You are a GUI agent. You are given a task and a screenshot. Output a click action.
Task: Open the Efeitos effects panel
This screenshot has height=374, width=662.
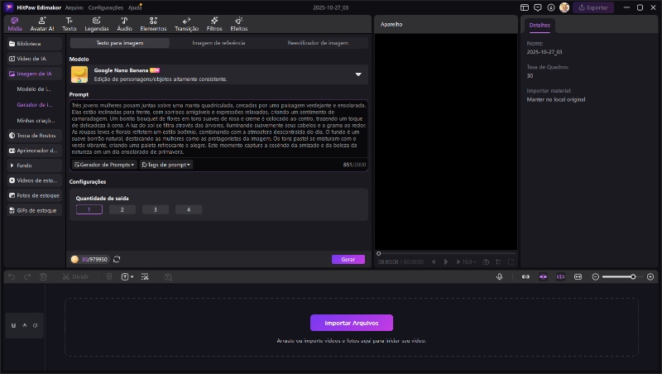(238, 23)
